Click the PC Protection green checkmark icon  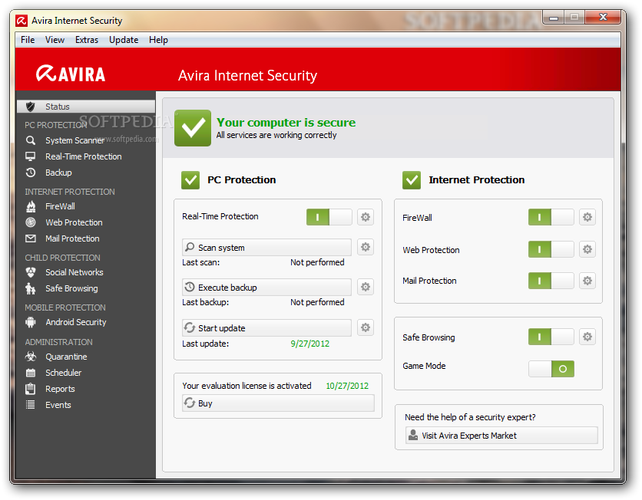click(x=190, y=180)
